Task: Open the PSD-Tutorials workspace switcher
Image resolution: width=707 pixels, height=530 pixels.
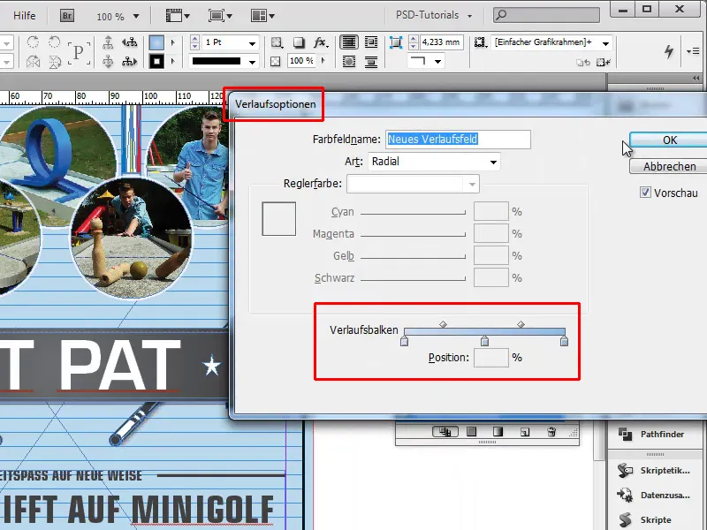Action: (x=429, y=14)
